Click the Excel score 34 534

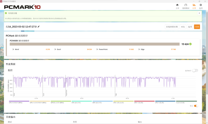89,49
